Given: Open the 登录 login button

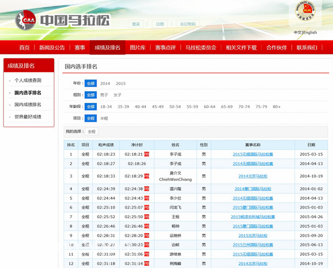Looking at the screenshot, I should [136, 24].
